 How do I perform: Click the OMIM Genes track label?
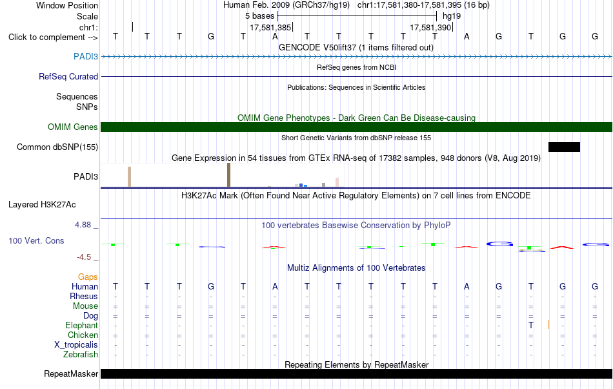pyautogui.click(x=72, y=127)
